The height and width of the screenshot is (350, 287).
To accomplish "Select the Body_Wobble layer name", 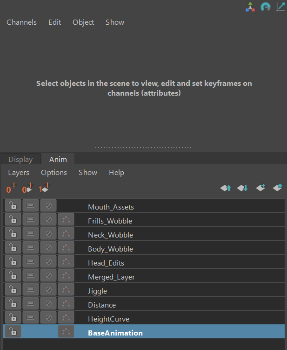I will [x=110, y=249].
